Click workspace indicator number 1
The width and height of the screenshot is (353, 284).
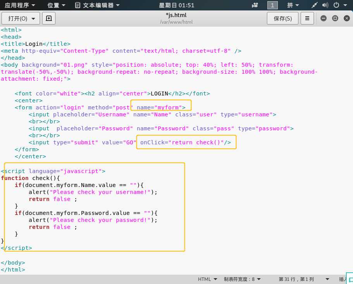click(x=272, y=5)
